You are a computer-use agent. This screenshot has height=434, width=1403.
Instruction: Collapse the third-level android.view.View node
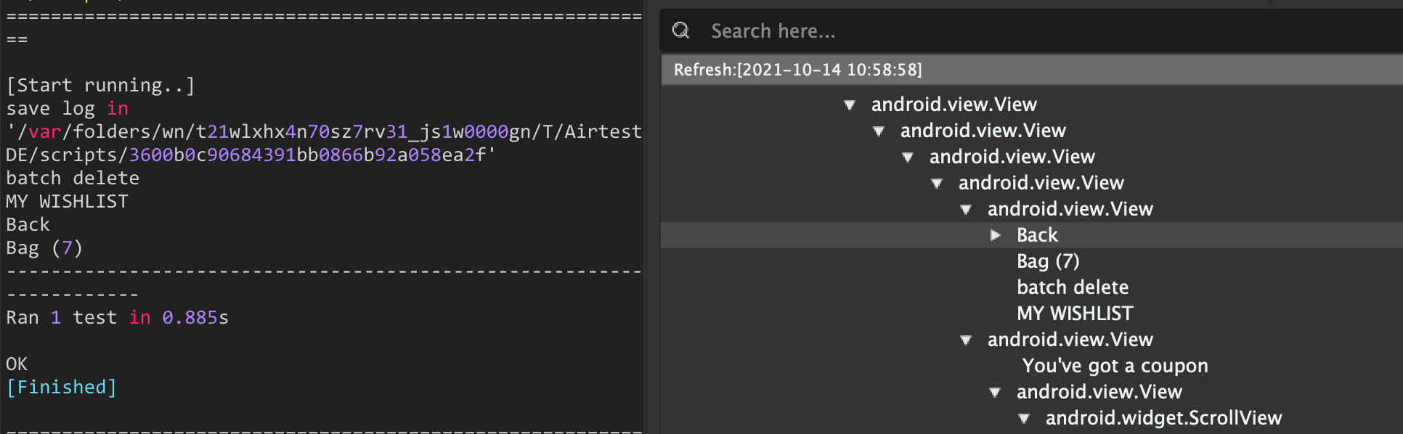pos(908,157)
